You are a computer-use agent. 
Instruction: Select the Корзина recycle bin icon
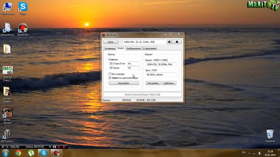click(270, 136)
